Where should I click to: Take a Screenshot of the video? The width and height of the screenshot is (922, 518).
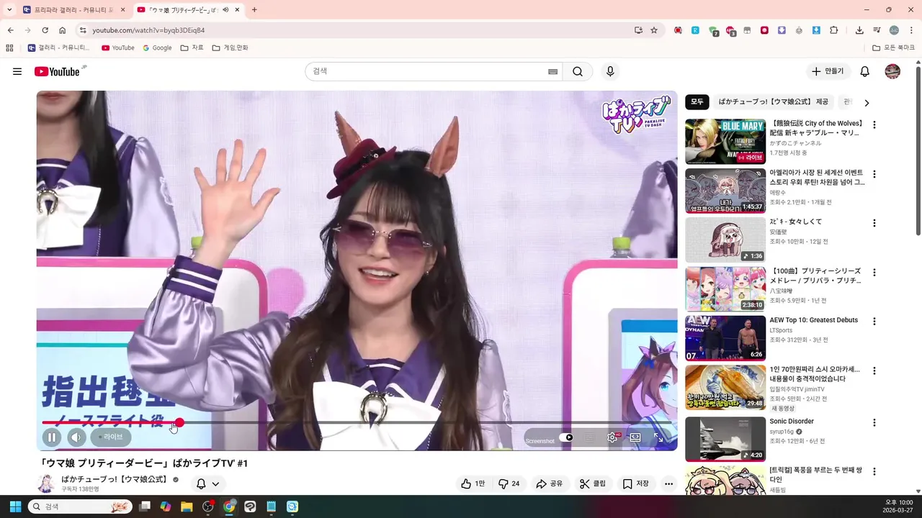click(540, 440)
